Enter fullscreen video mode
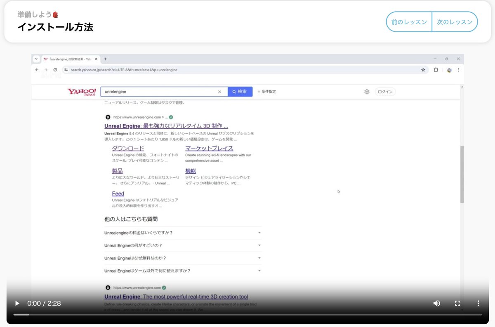The image size is (495, 327). [x=457, y=303]
